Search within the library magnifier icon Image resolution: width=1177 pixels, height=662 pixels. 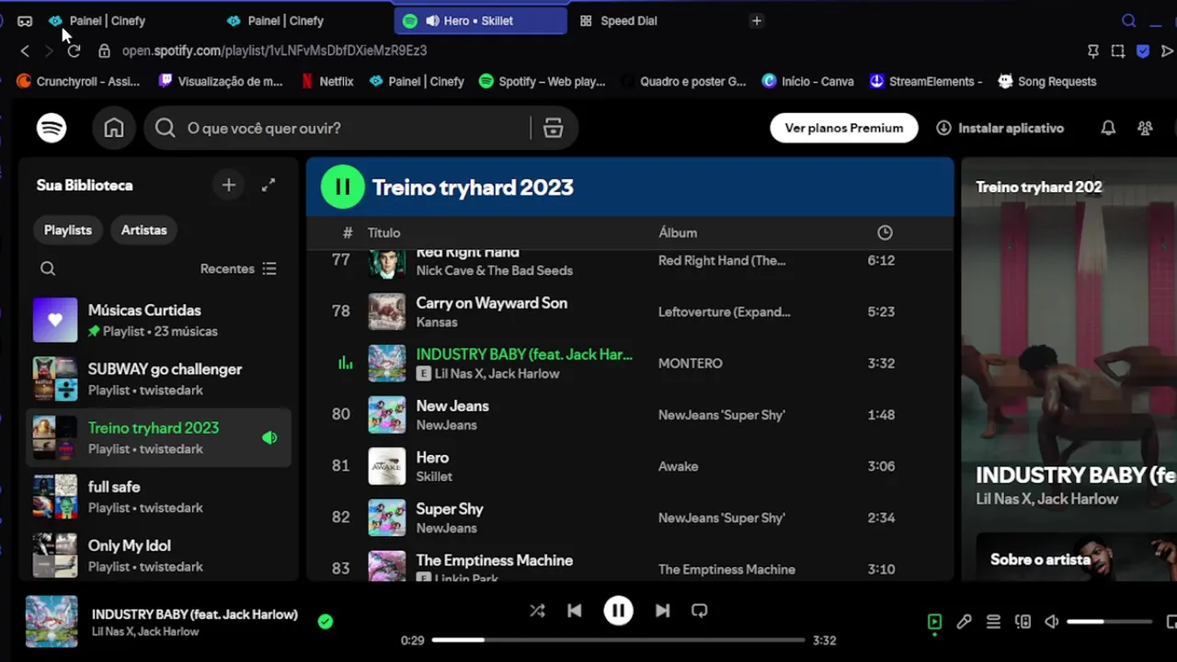[48, 268]
